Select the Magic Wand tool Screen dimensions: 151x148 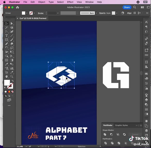(6, 27)
